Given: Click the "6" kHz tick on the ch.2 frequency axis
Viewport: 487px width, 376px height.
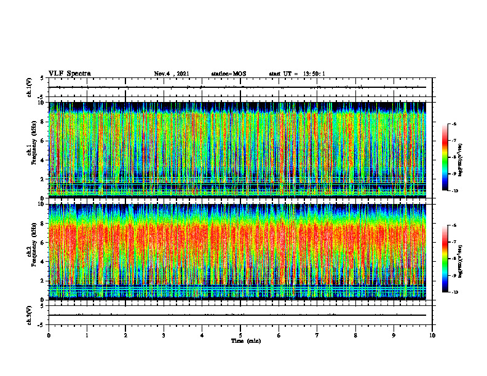Looking at the screenshot, I should tap(42, 243).
